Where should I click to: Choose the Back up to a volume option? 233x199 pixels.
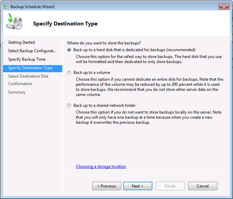click(x=69, y=73)
